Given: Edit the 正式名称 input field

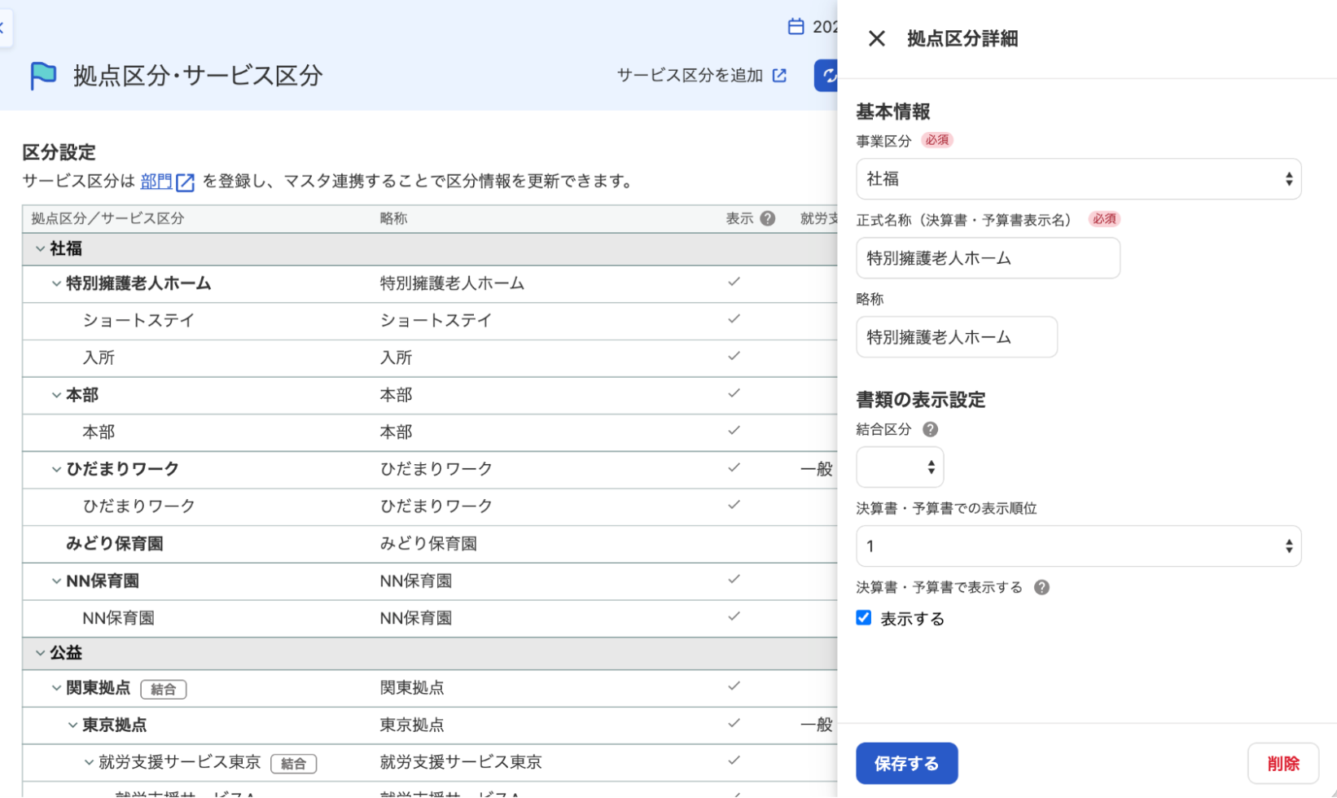Looking at the screenshot, I should click(x=988, y=258).
